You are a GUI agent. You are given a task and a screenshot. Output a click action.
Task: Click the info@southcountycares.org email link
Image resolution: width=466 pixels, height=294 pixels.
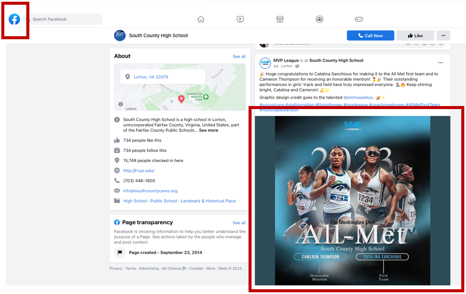click(151, 191)
